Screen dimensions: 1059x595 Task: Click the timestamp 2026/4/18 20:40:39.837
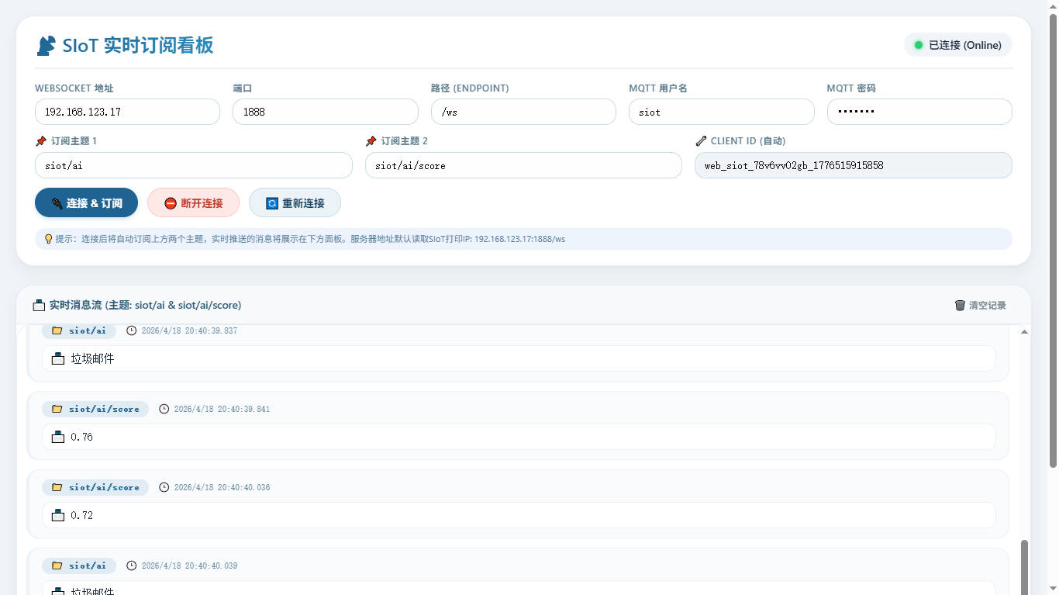(189, 330)
